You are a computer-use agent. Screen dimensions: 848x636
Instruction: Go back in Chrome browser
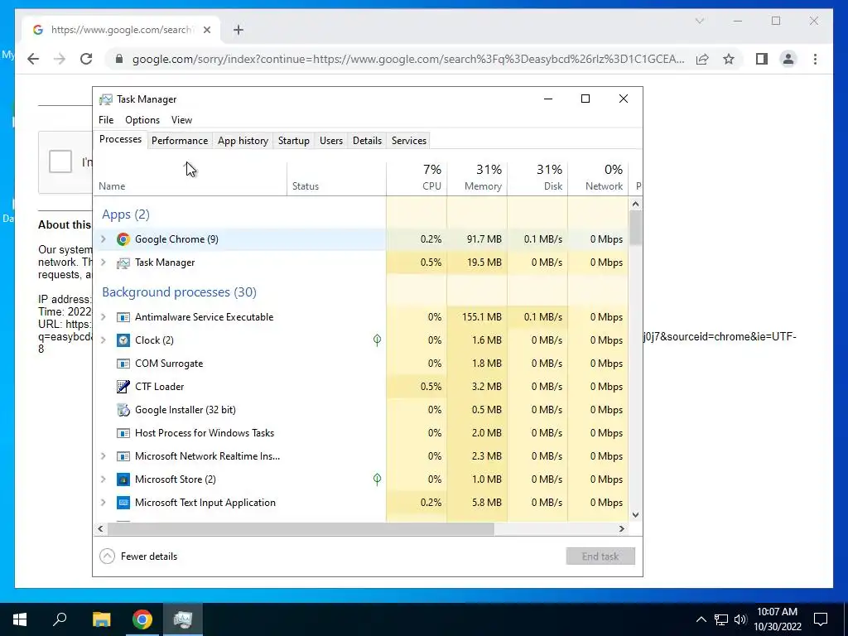(33, 59)
